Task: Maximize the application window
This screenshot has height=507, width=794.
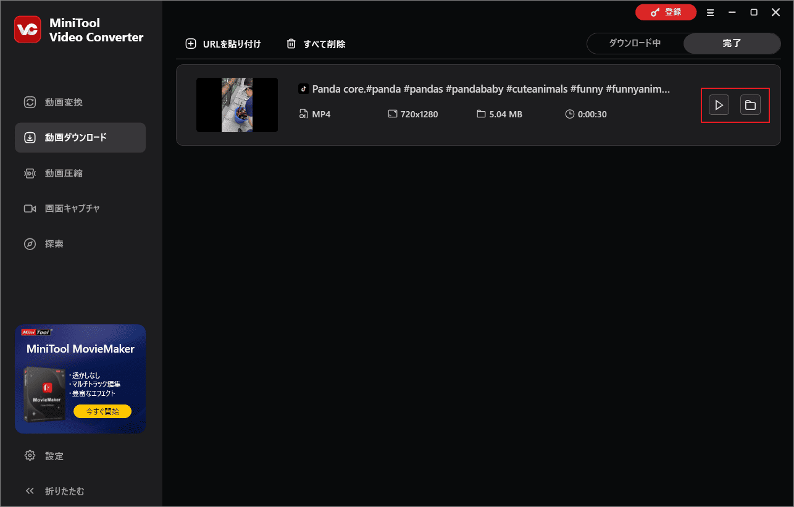Action: [x=754, y=12]
